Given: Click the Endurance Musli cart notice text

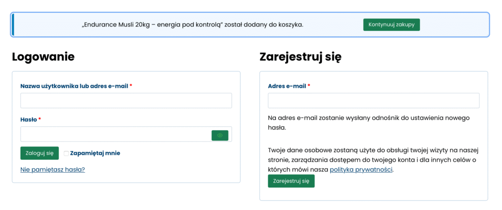Looking at the screenshot, I should coord(192,24).
